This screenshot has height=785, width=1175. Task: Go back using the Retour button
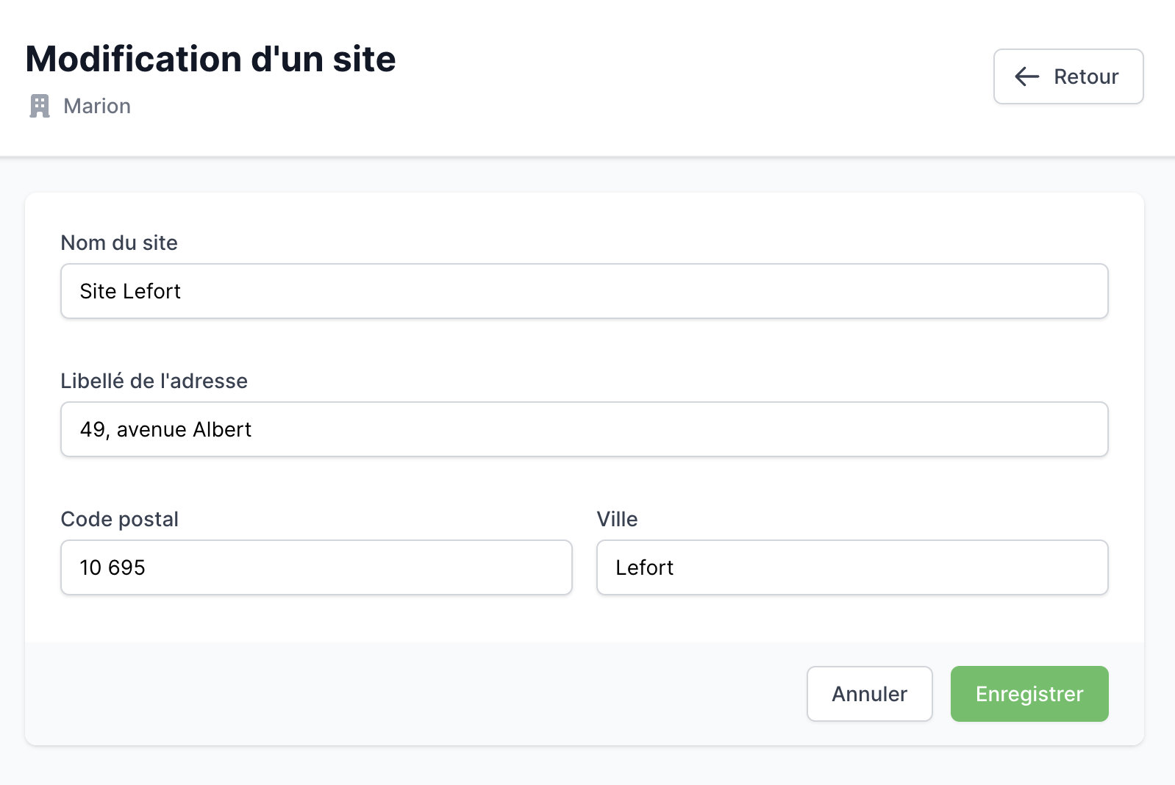point(1068,76)
